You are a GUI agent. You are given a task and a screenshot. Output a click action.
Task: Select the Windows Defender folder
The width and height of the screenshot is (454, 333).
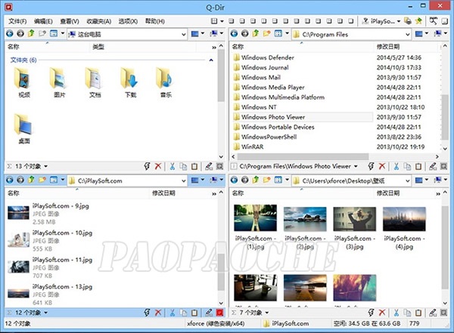point(264,57)
